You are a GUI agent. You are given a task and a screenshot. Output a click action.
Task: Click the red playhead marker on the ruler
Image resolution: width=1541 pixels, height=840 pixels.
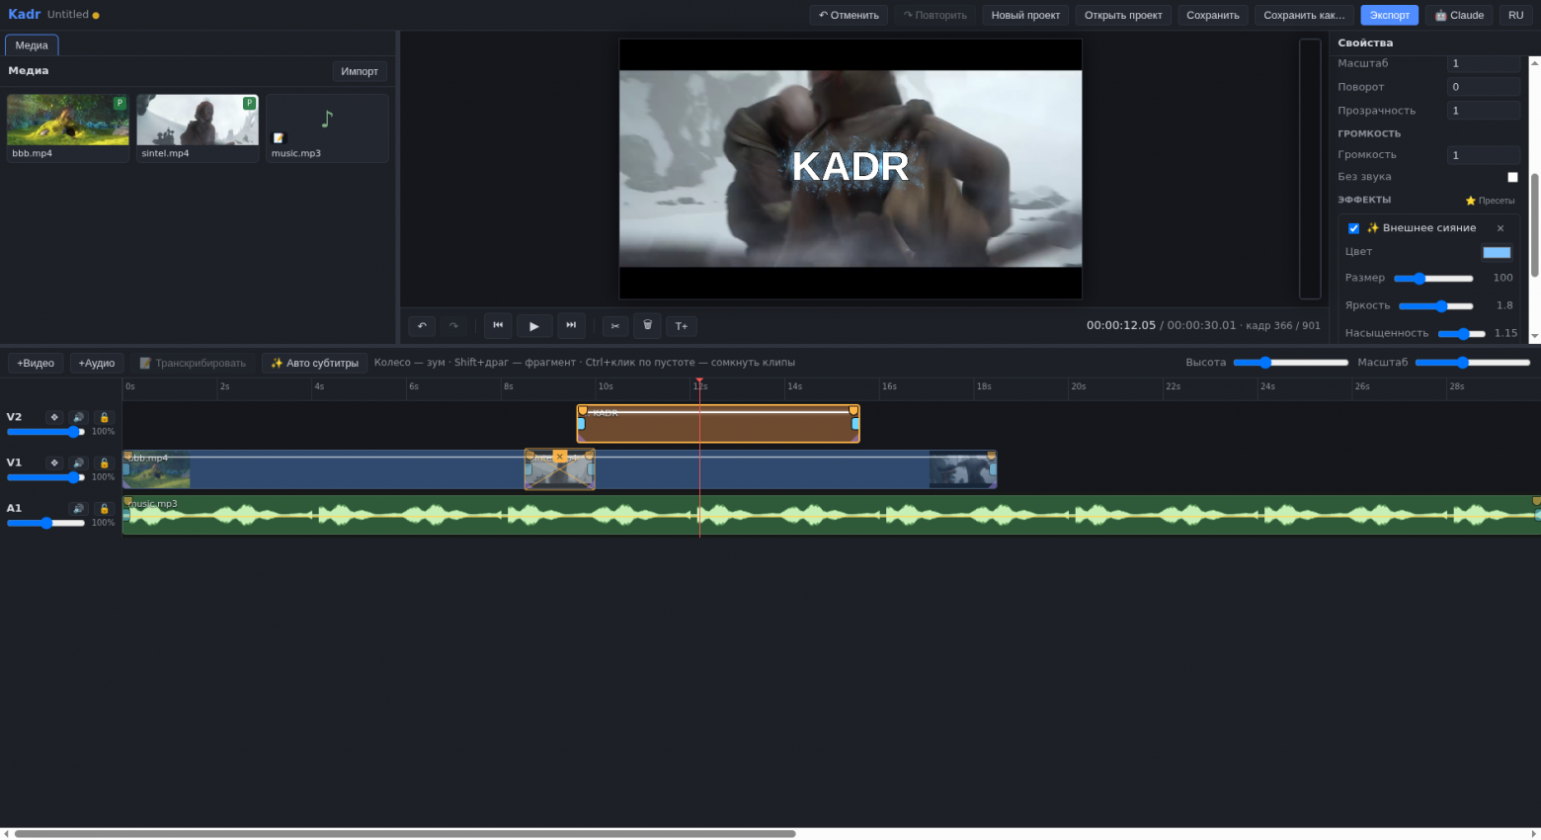pos(699,382)
